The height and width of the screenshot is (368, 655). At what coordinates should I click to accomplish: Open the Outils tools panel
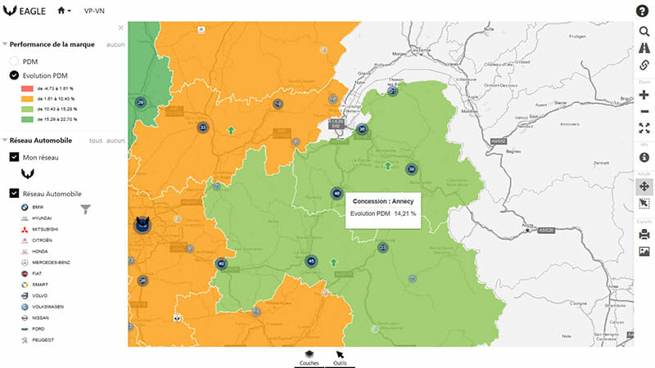point(340,358)
